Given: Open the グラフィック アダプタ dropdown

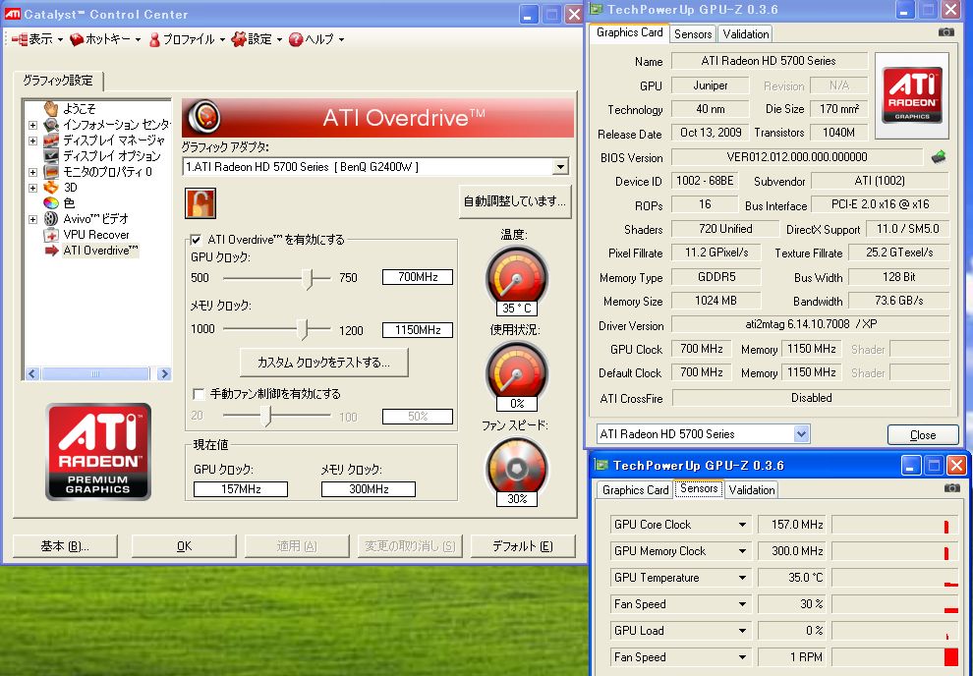Looking at the screenshot, I should point(560,167).
